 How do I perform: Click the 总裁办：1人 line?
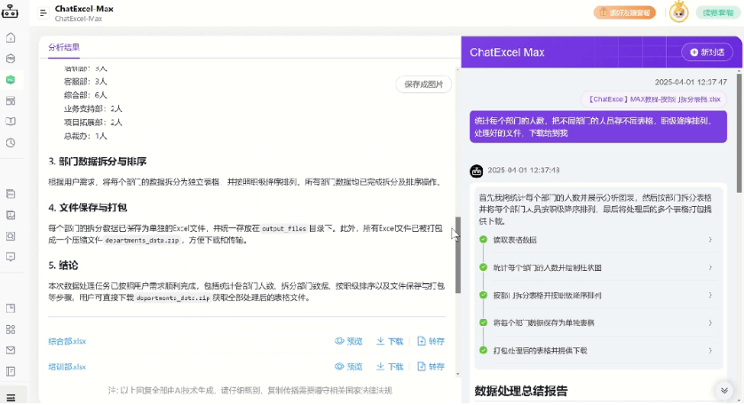tap(85, 136)
